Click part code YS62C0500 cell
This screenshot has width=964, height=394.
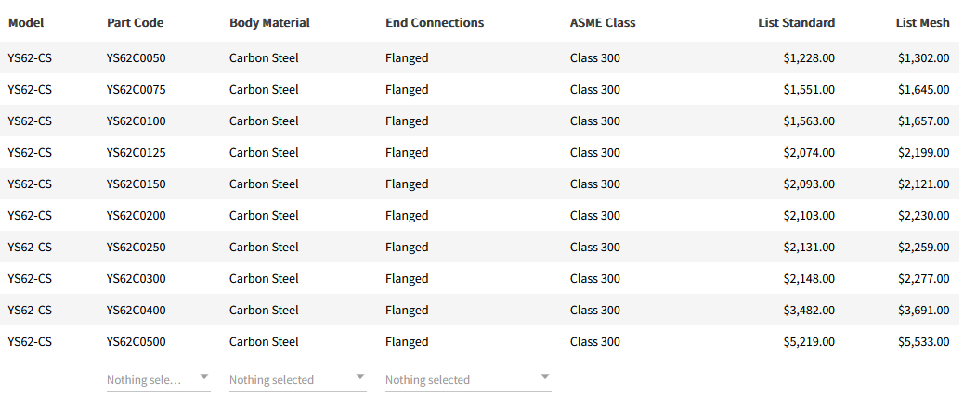pyautogui.click(x=137, y=342)
